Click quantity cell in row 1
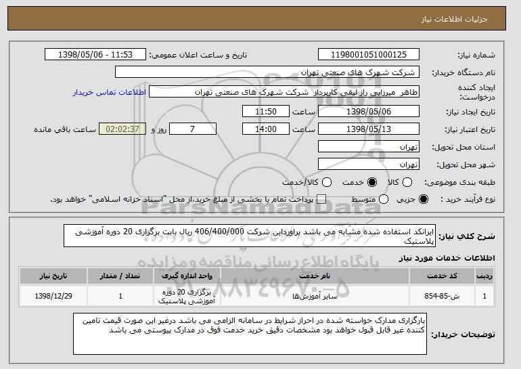The image size is (521, 369). (120, 296)
